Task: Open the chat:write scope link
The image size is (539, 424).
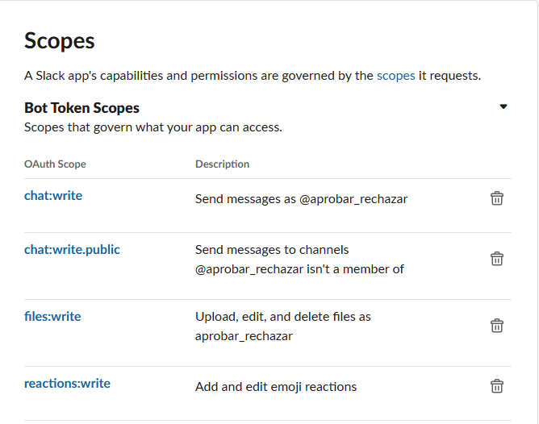Action: tap(53, 195)
